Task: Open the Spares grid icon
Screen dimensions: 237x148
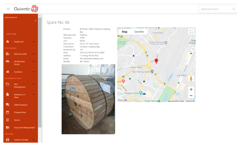Action: click(x=8, y=120)
